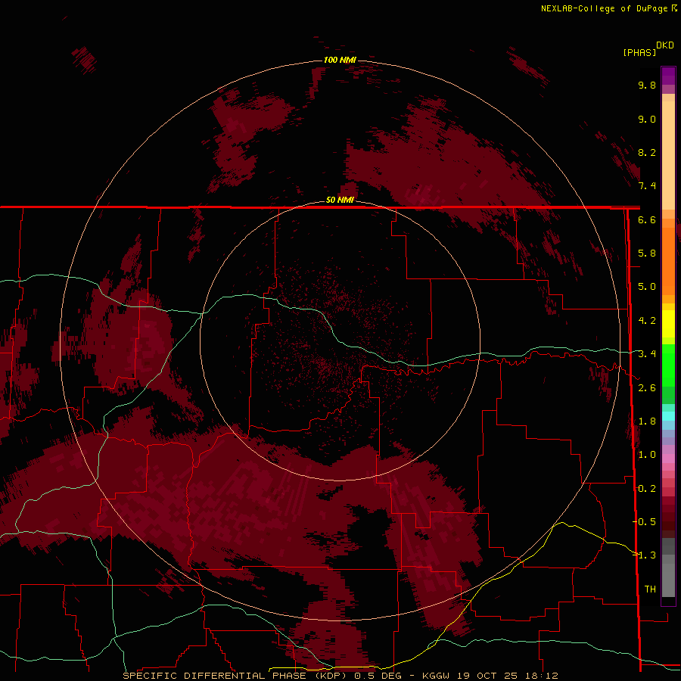Click the 100 NMI range ring label
This screenshot has width=681, height=681.
[x=340, y=60]
